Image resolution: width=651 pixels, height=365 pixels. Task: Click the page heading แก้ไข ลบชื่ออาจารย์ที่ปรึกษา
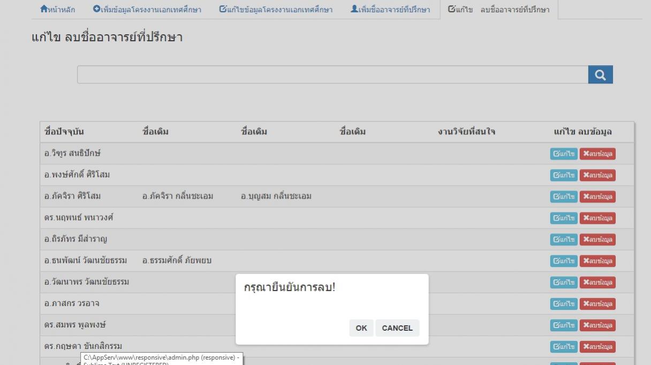(x=107, y=38)
